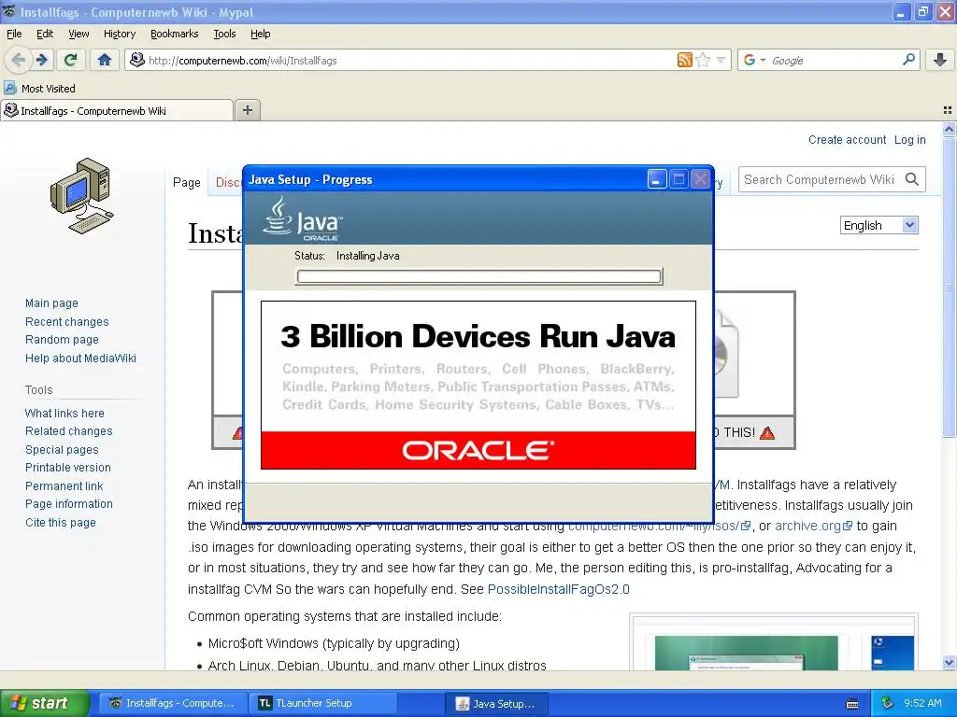
Task: Switch to TLauncher Setup taskbar button
Action: [323, 703]
